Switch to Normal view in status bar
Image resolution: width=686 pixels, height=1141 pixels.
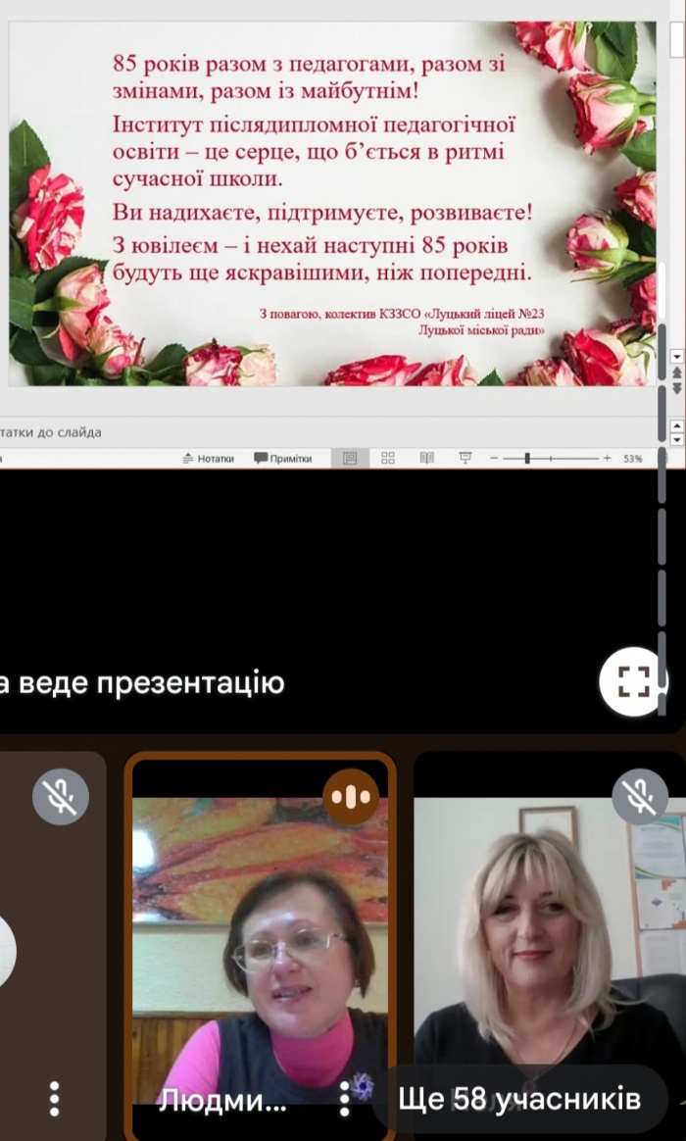pos(350,458)
